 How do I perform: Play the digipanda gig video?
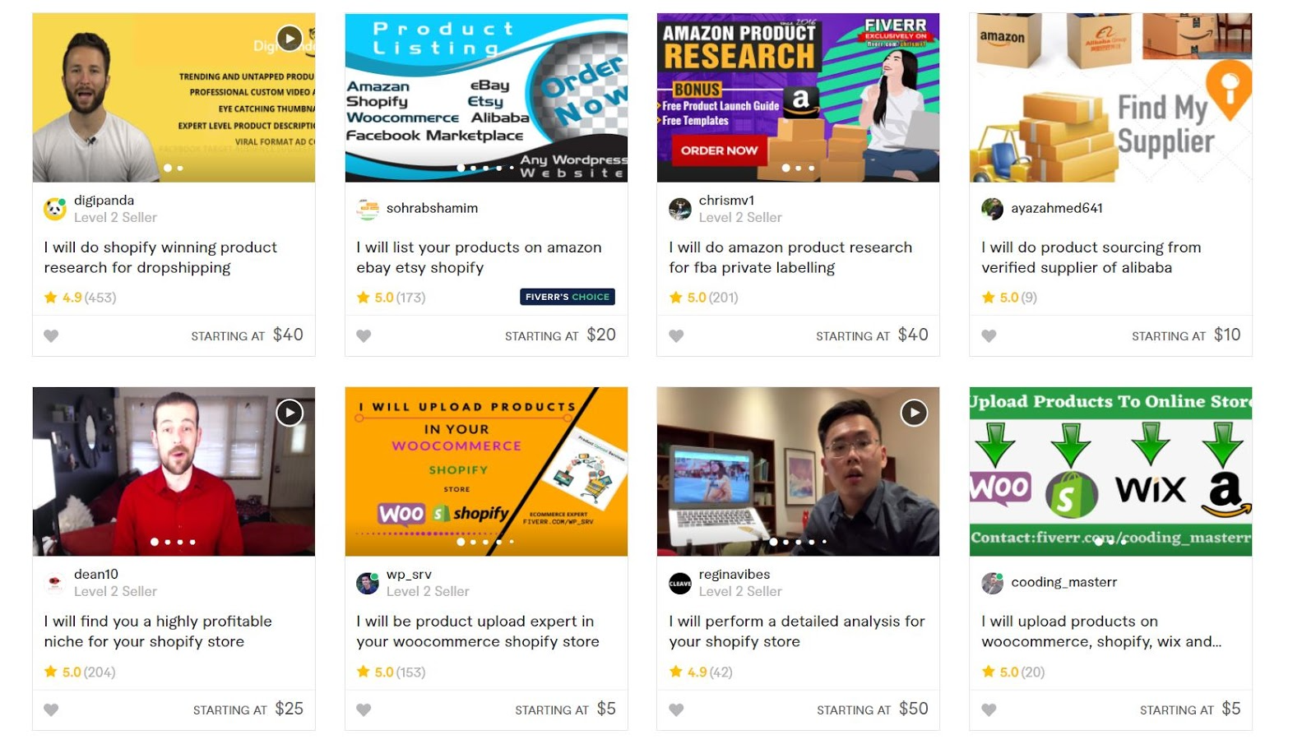point(290,38)
